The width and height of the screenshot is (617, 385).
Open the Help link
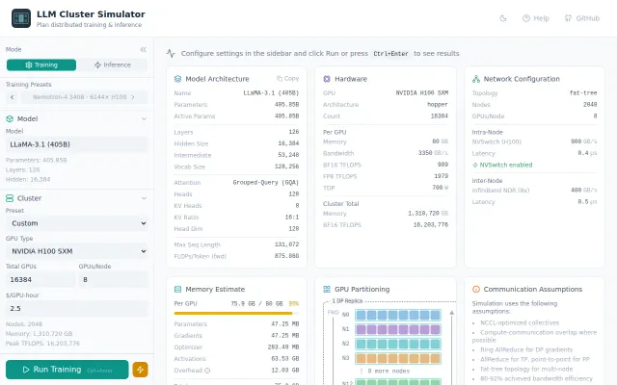tap(536, 18)
